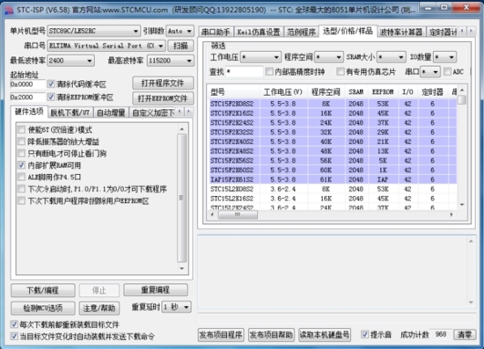Click right-tab scroll right arrow
Screen dimensions: 484x349
click(471, 31)
